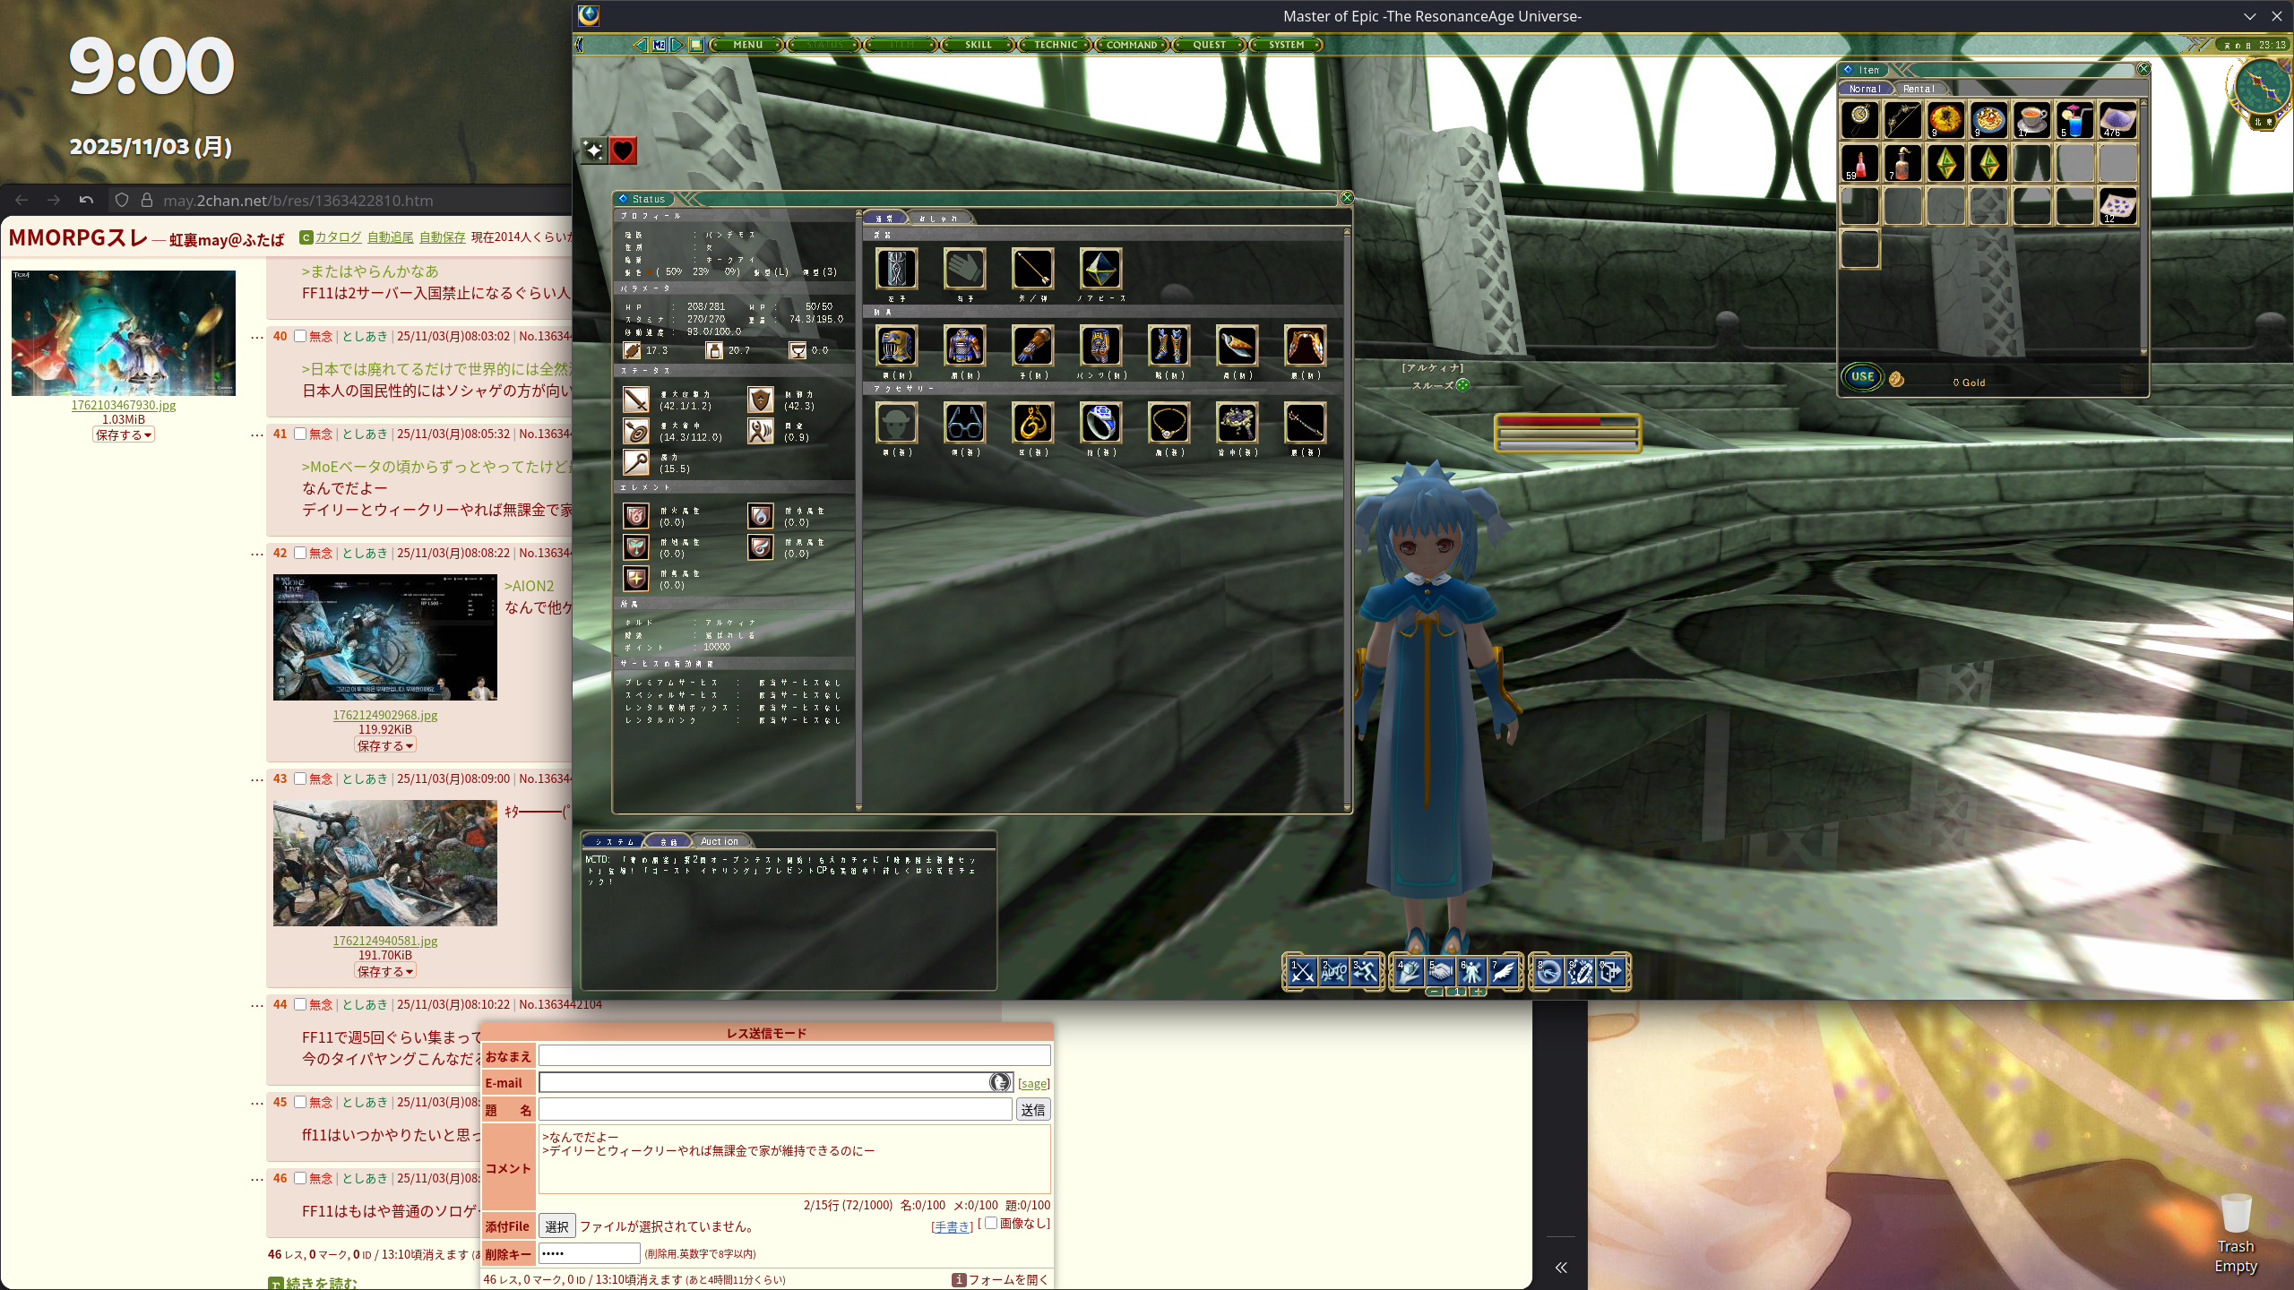Click the handshake trade shortcut icon
Viewport: 2294px width, 1290px height.
click(1440, 972)
